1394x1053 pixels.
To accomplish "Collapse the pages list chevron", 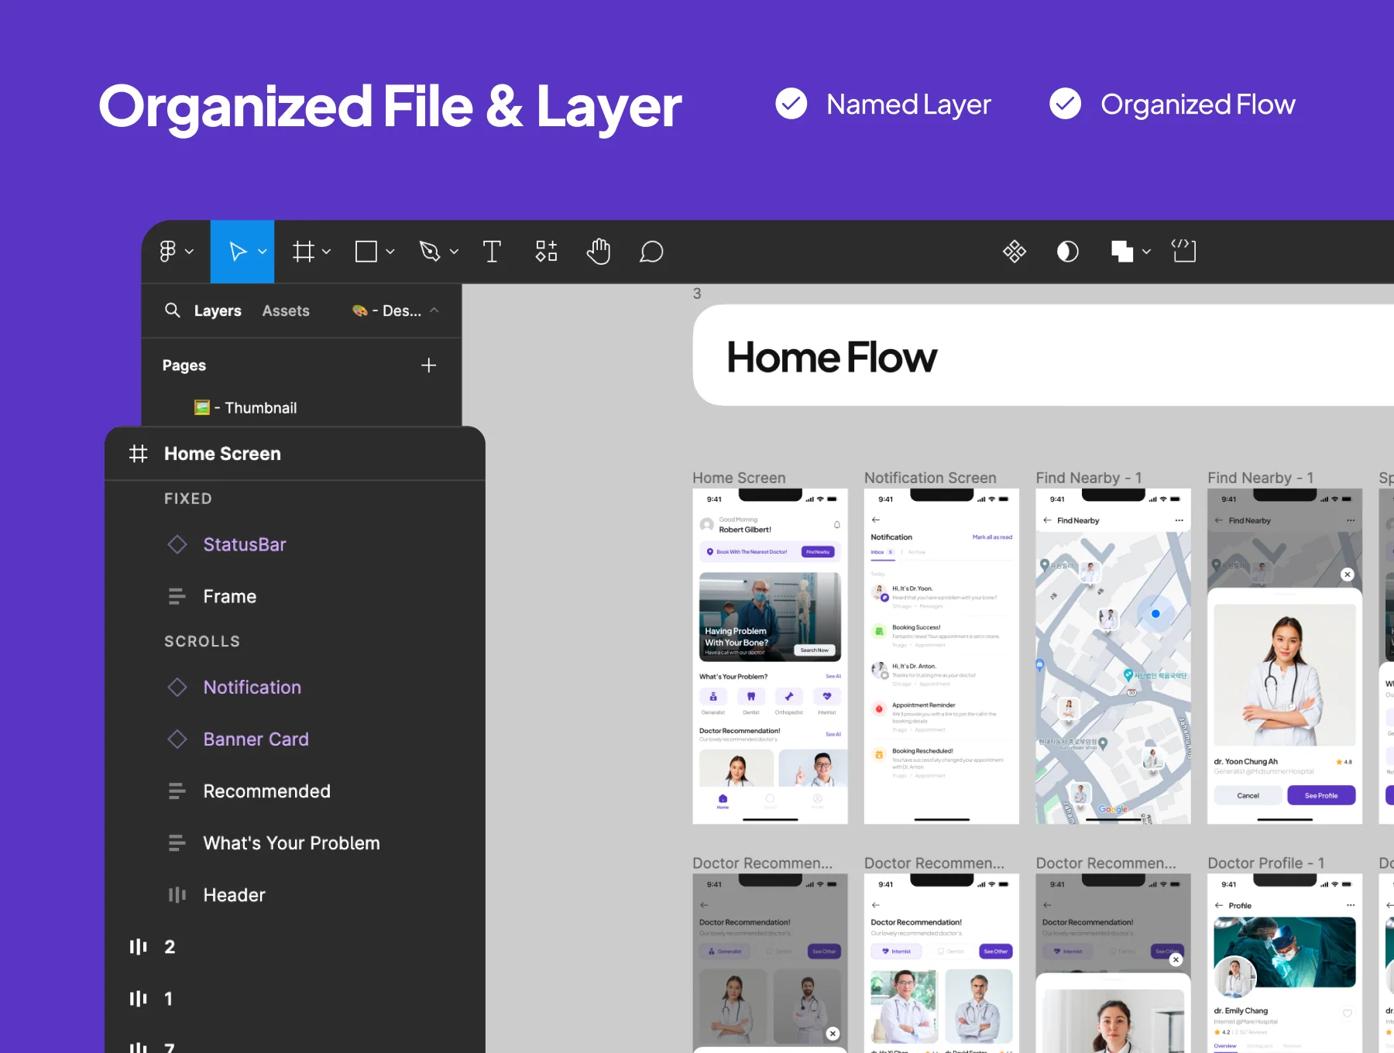I will click(x=434, y=310).
